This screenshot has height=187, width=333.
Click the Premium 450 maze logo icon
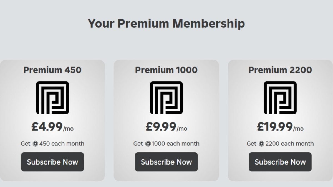pos(52,98)
